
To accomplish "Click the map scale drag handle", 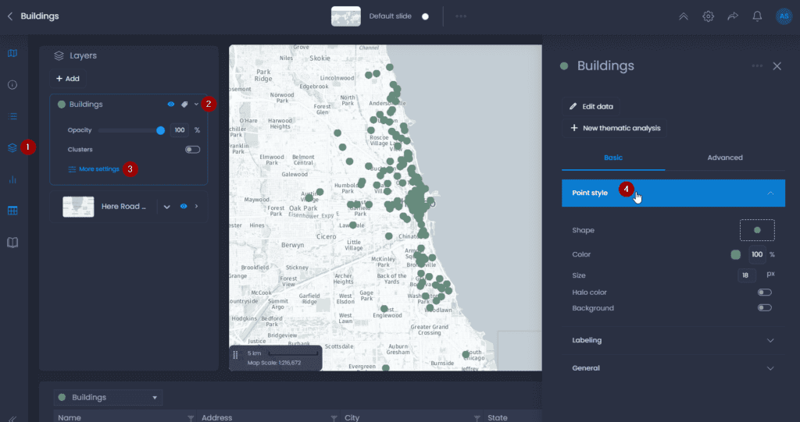I will point(235,355).
